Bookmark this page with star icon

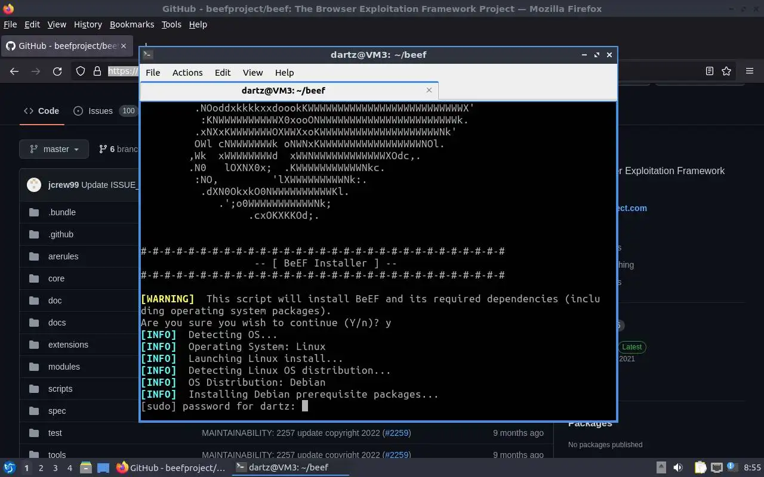(726, 71)
